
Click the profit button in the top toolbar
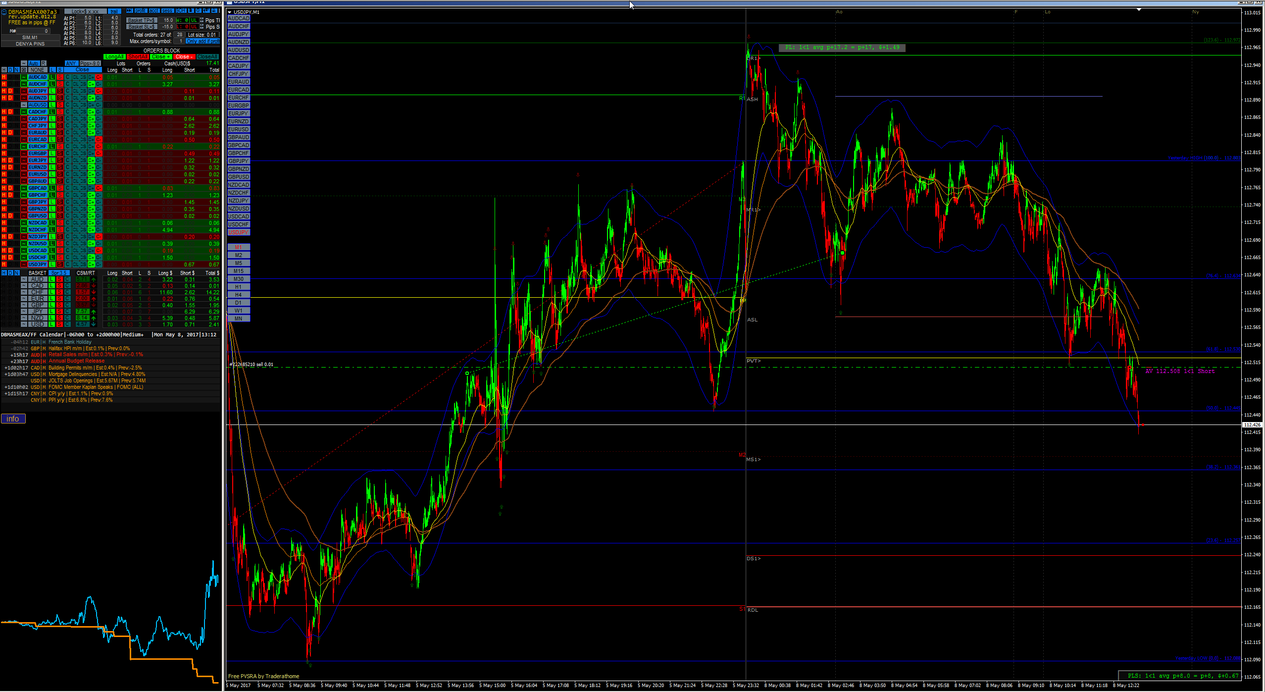point(141,10)
